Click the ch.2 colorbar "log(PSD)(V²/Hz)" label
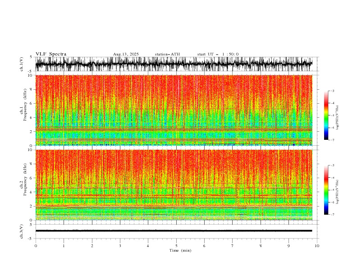 (337, 192)
